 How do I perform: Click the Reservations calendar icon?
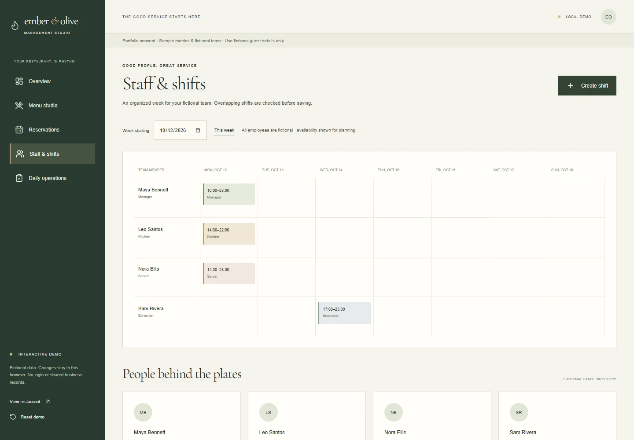click(19, 130)
